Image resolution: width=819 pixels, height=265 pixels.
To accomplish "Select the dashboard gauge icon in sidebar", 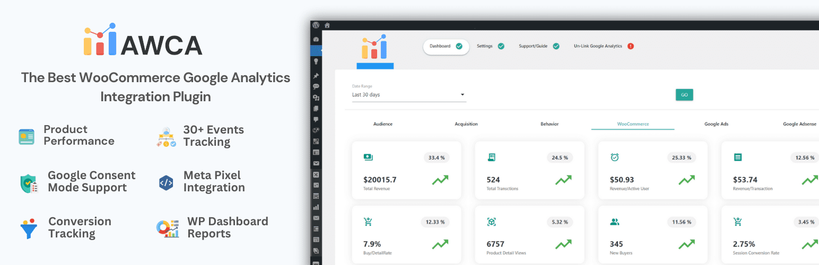I will [316, 39].
